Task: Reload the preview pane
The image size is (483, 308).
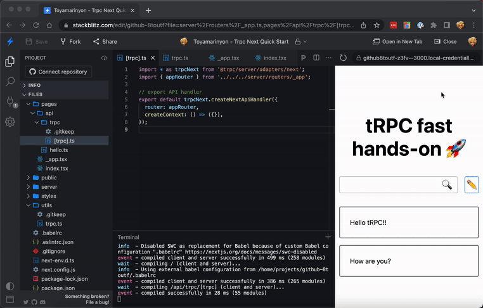Action: click(x=343, y=58)
